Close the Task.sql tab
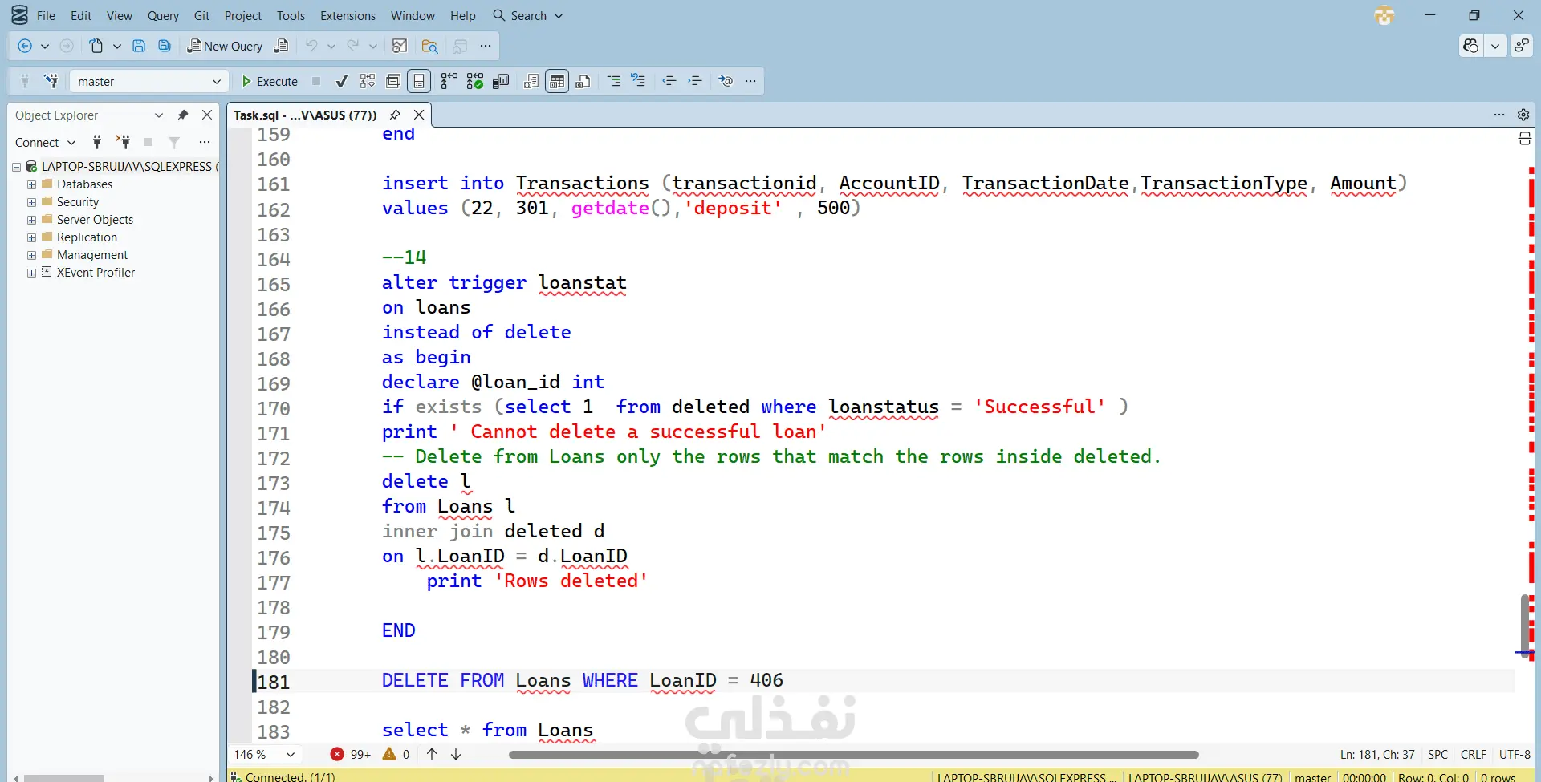 (419, 115)
